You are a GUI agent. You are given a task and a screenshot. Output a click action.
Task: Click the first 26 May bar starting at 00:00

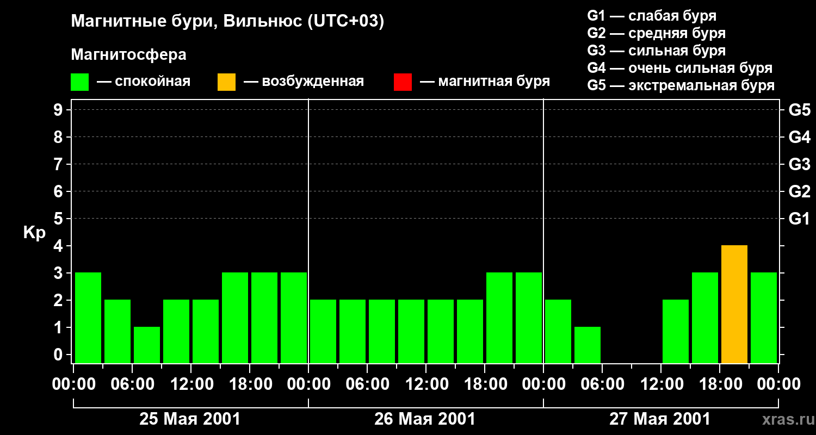(323, 332)
